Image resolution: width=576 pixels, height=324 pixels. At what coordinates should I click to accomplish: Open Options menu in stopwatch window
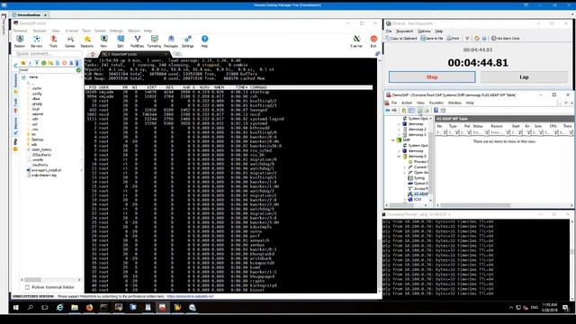click(x=424, y=31)
